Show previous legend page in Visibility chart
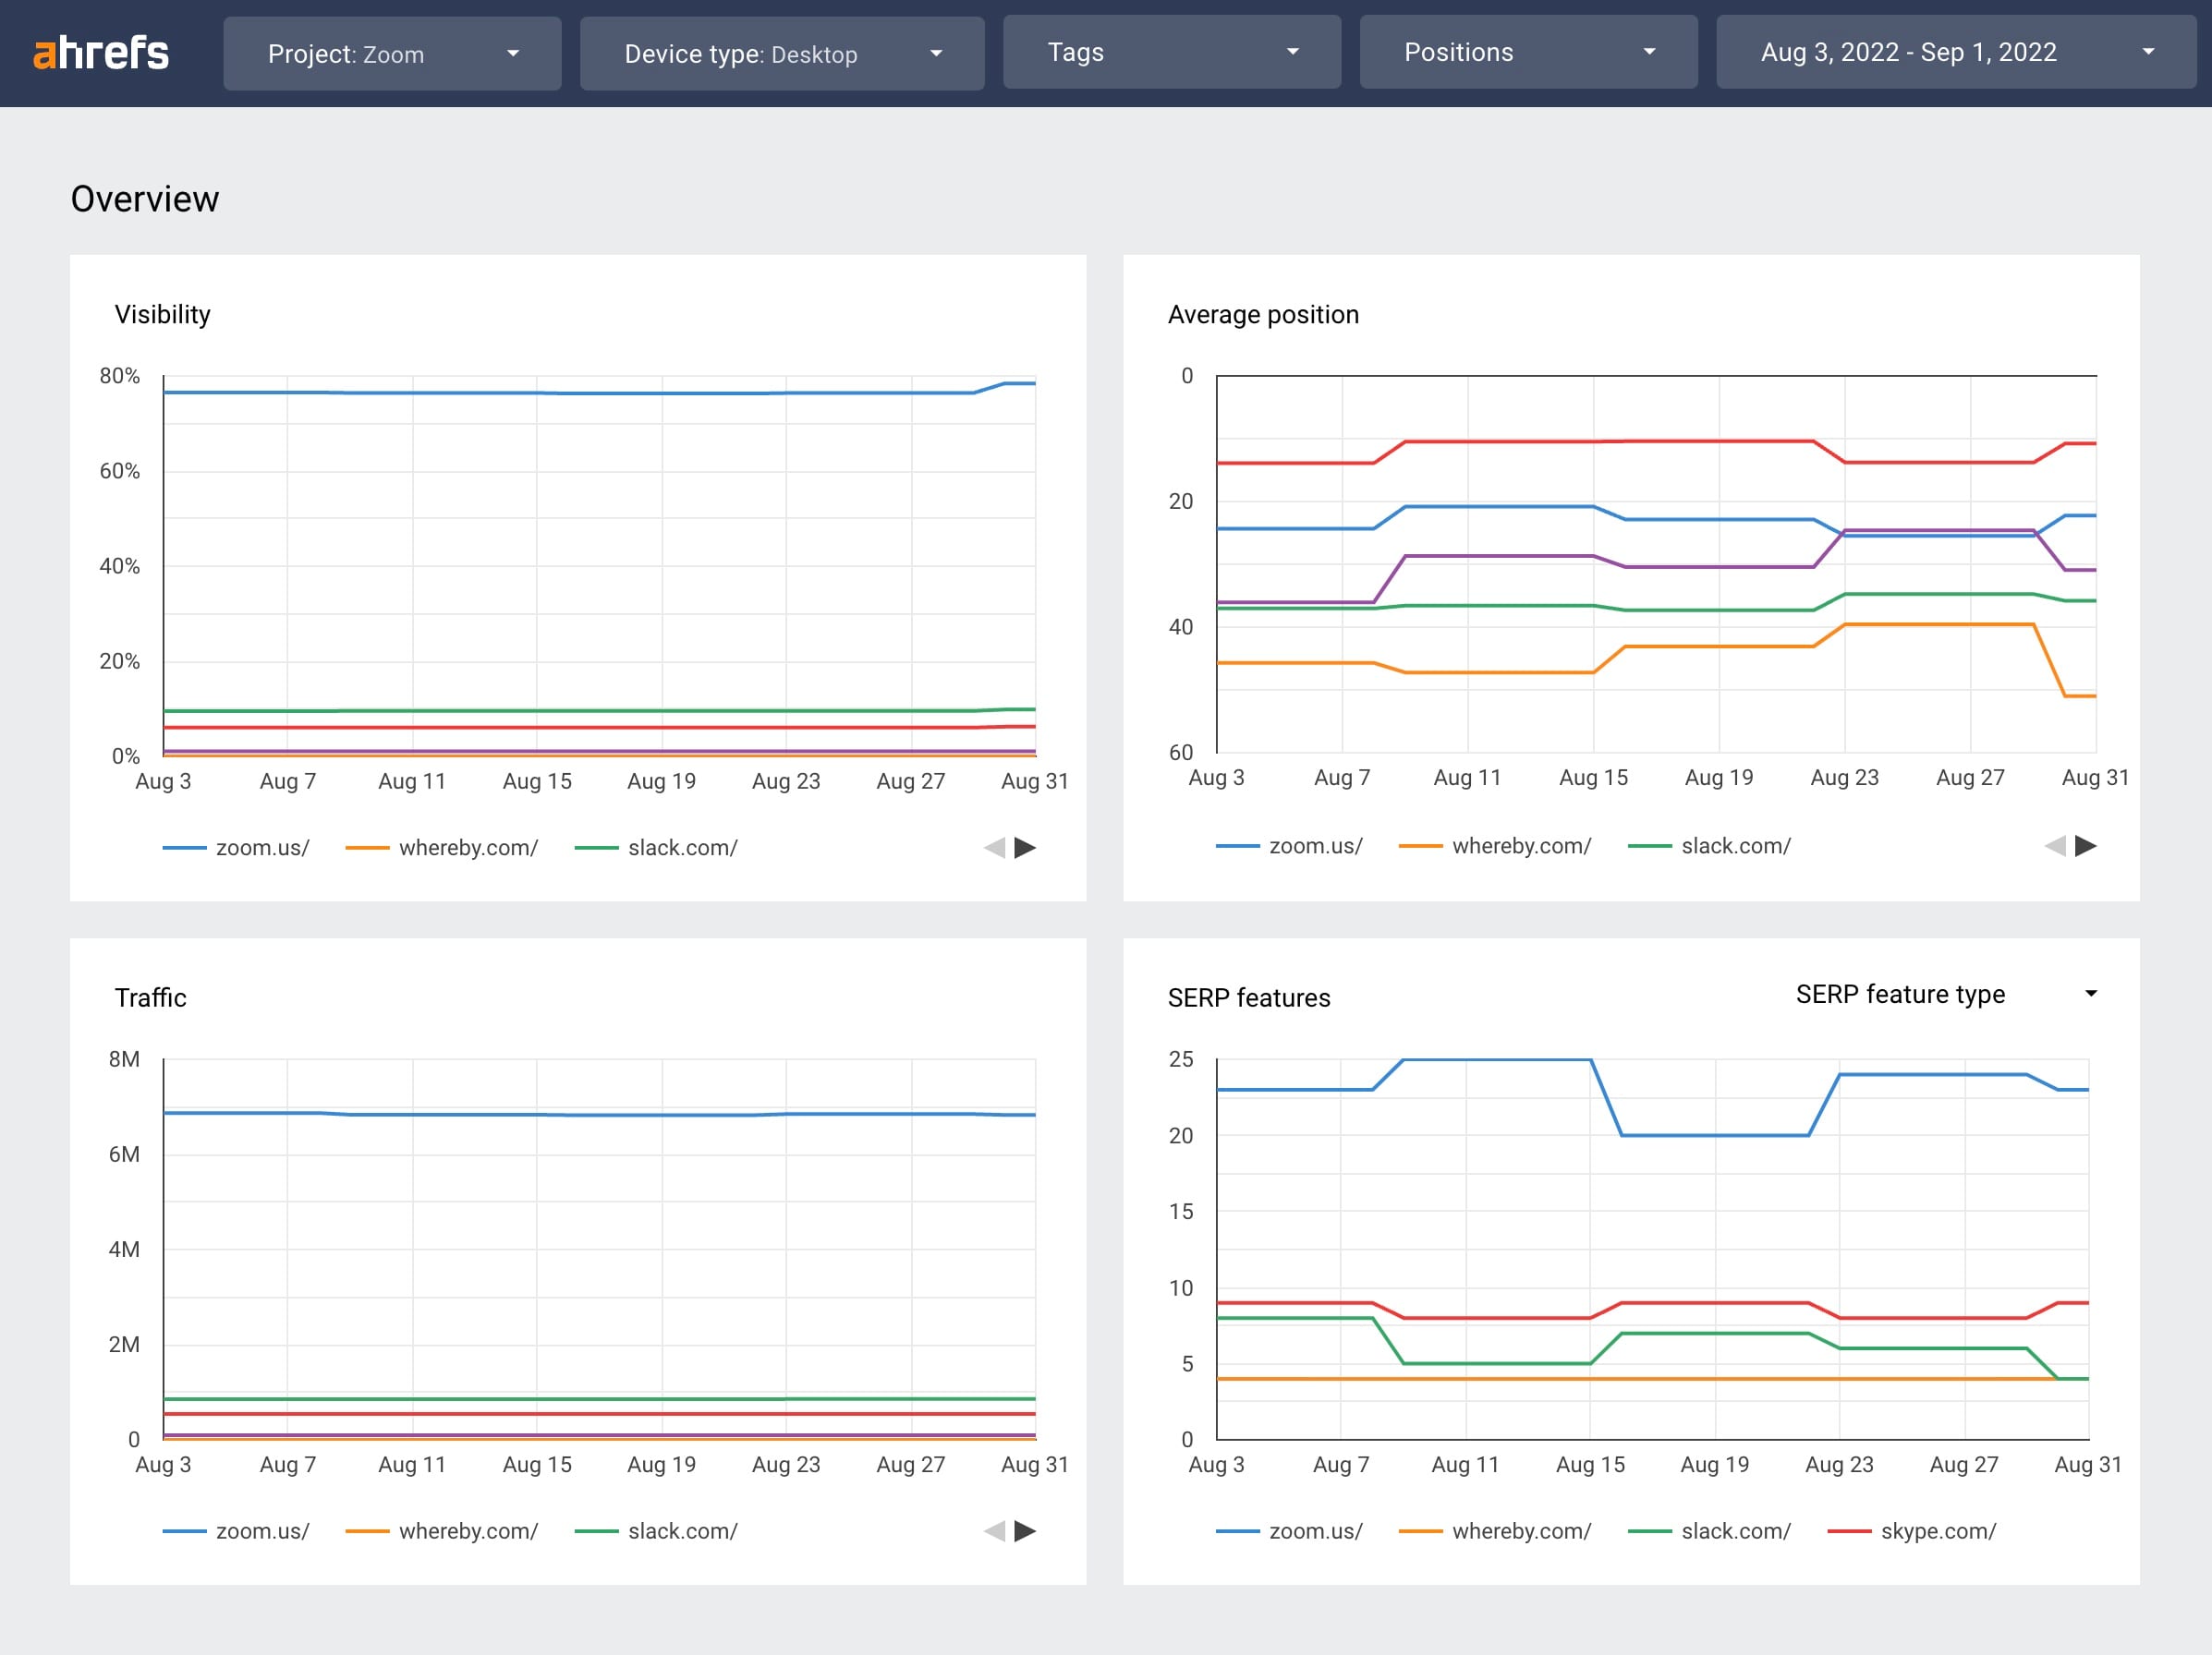 point(994,849)
